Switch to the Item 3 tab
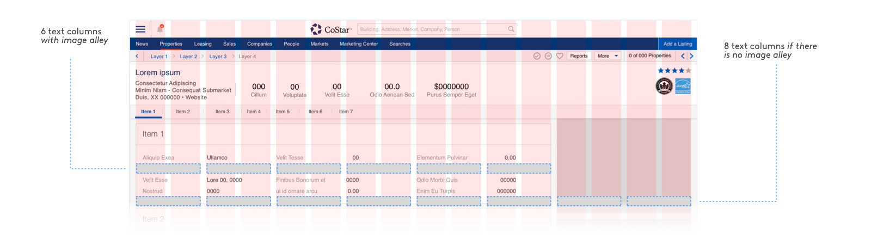 (x=222, y=112)
